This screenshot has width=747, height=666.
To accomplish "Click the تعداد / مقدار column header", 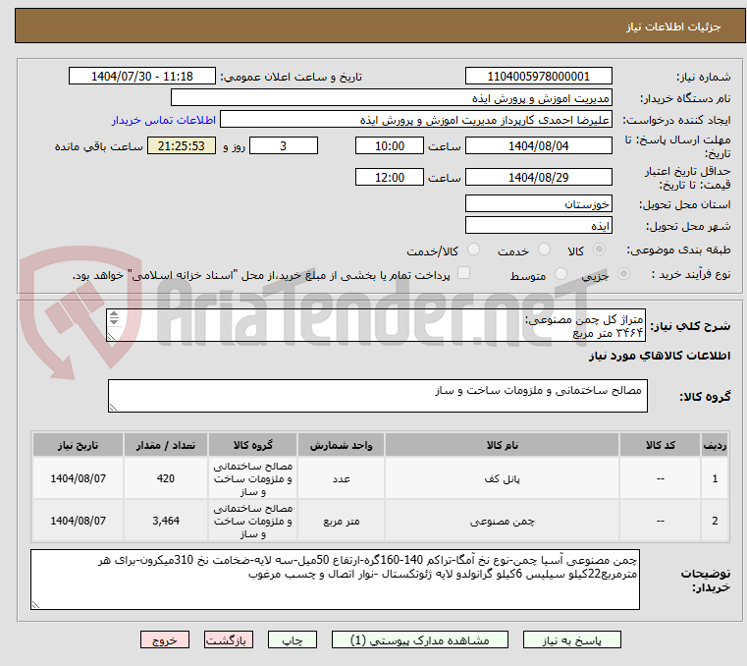I will 165,445.
